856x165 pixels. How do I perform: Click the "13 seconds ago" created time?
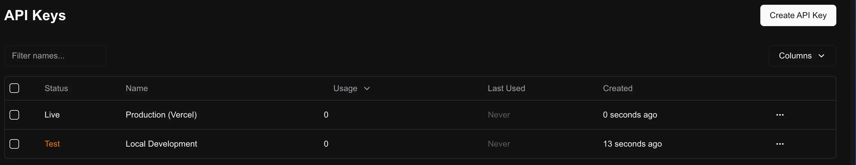point(632,144)
